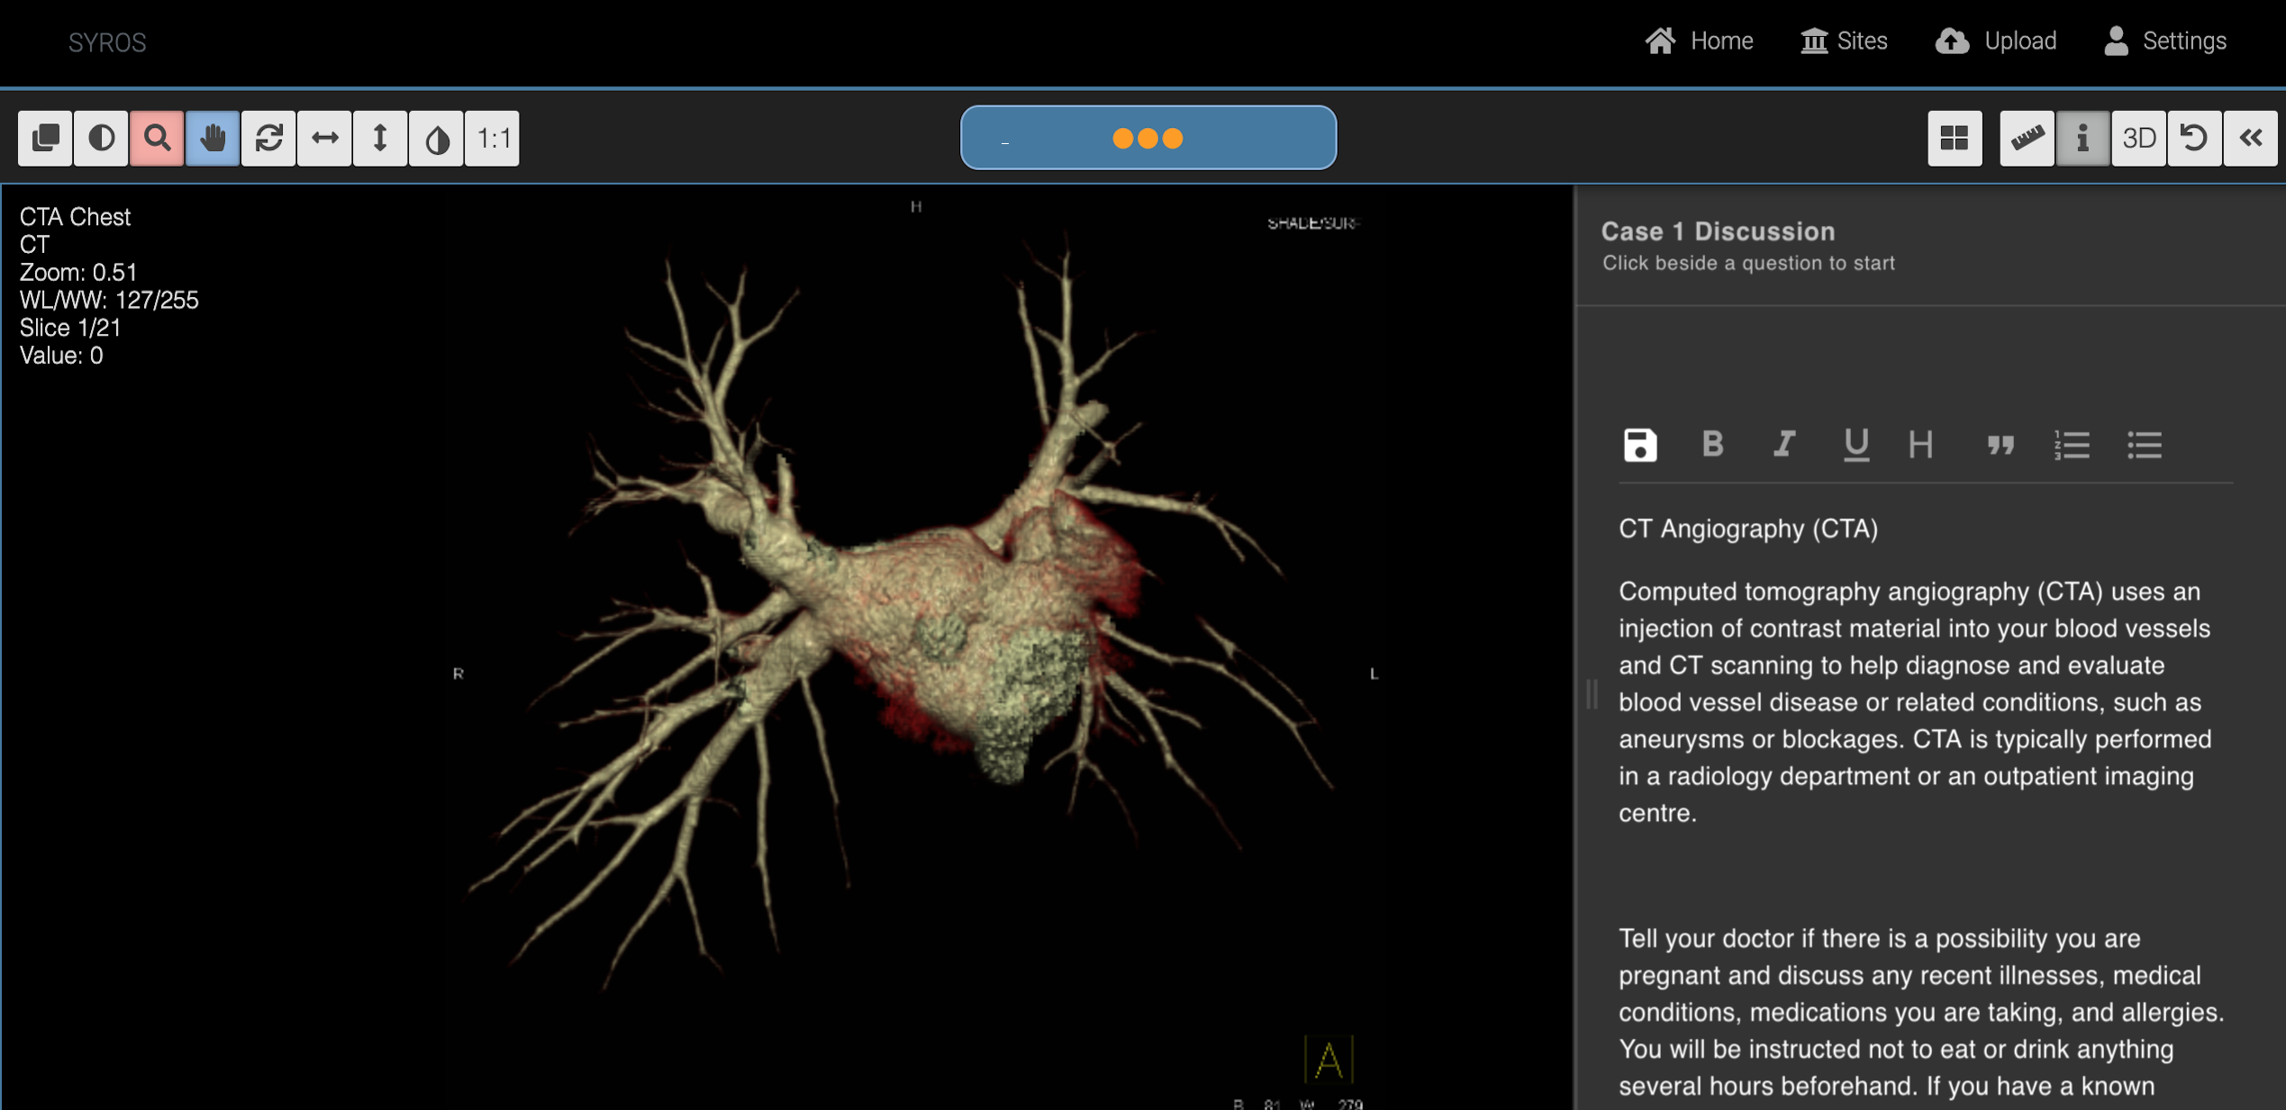Toggle bold formatting in editor
This screenshot has height=1110, width=2286.
click(x=1712, y=444)
